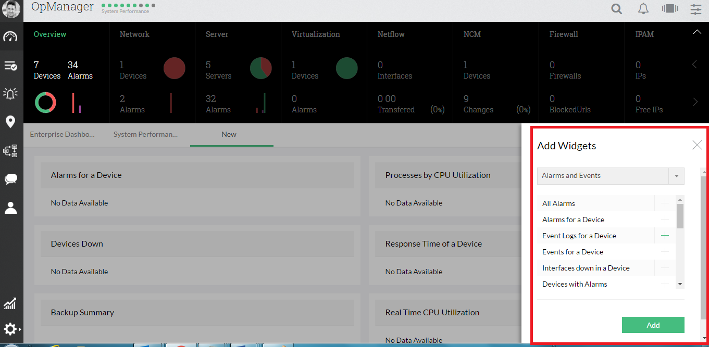
Task: Select the NCM section
Action: tap(472, 34)
